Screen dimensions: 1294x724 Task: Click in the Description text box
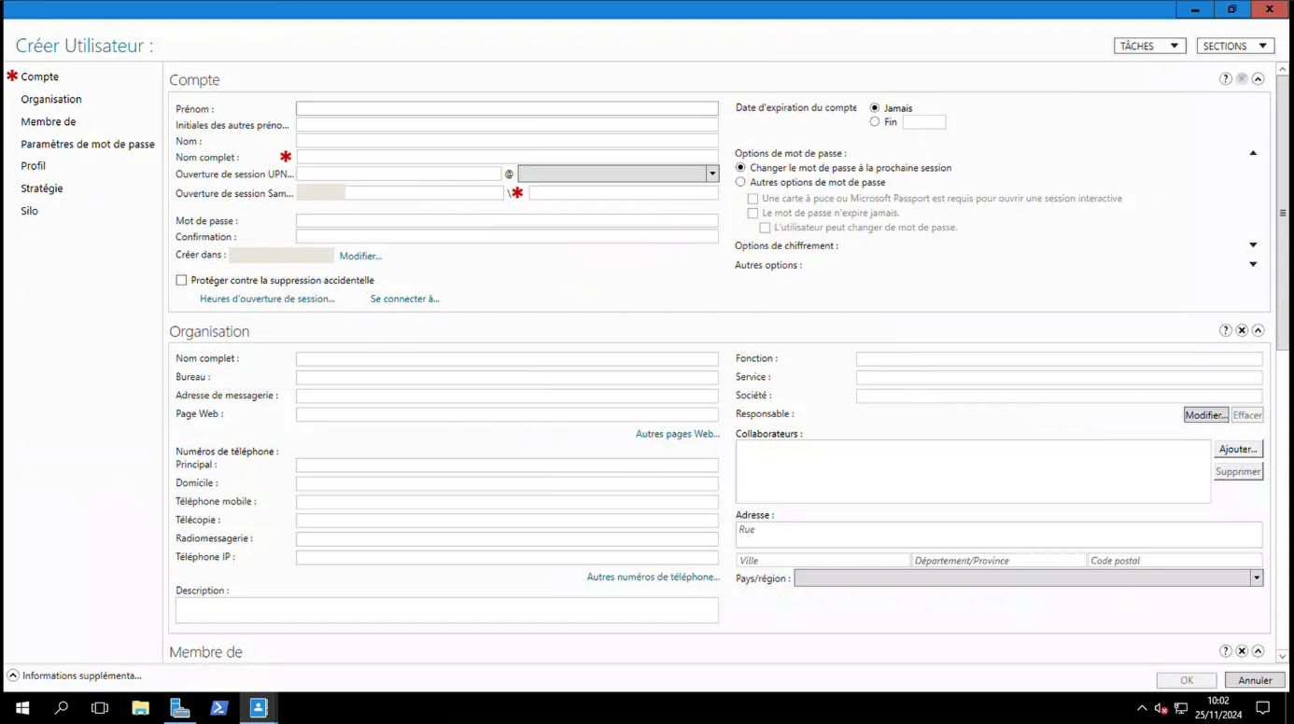pos(447,610)
